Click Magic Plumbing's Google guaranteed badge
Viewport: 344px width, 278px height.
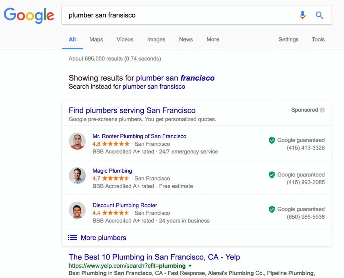pos(272,175)
